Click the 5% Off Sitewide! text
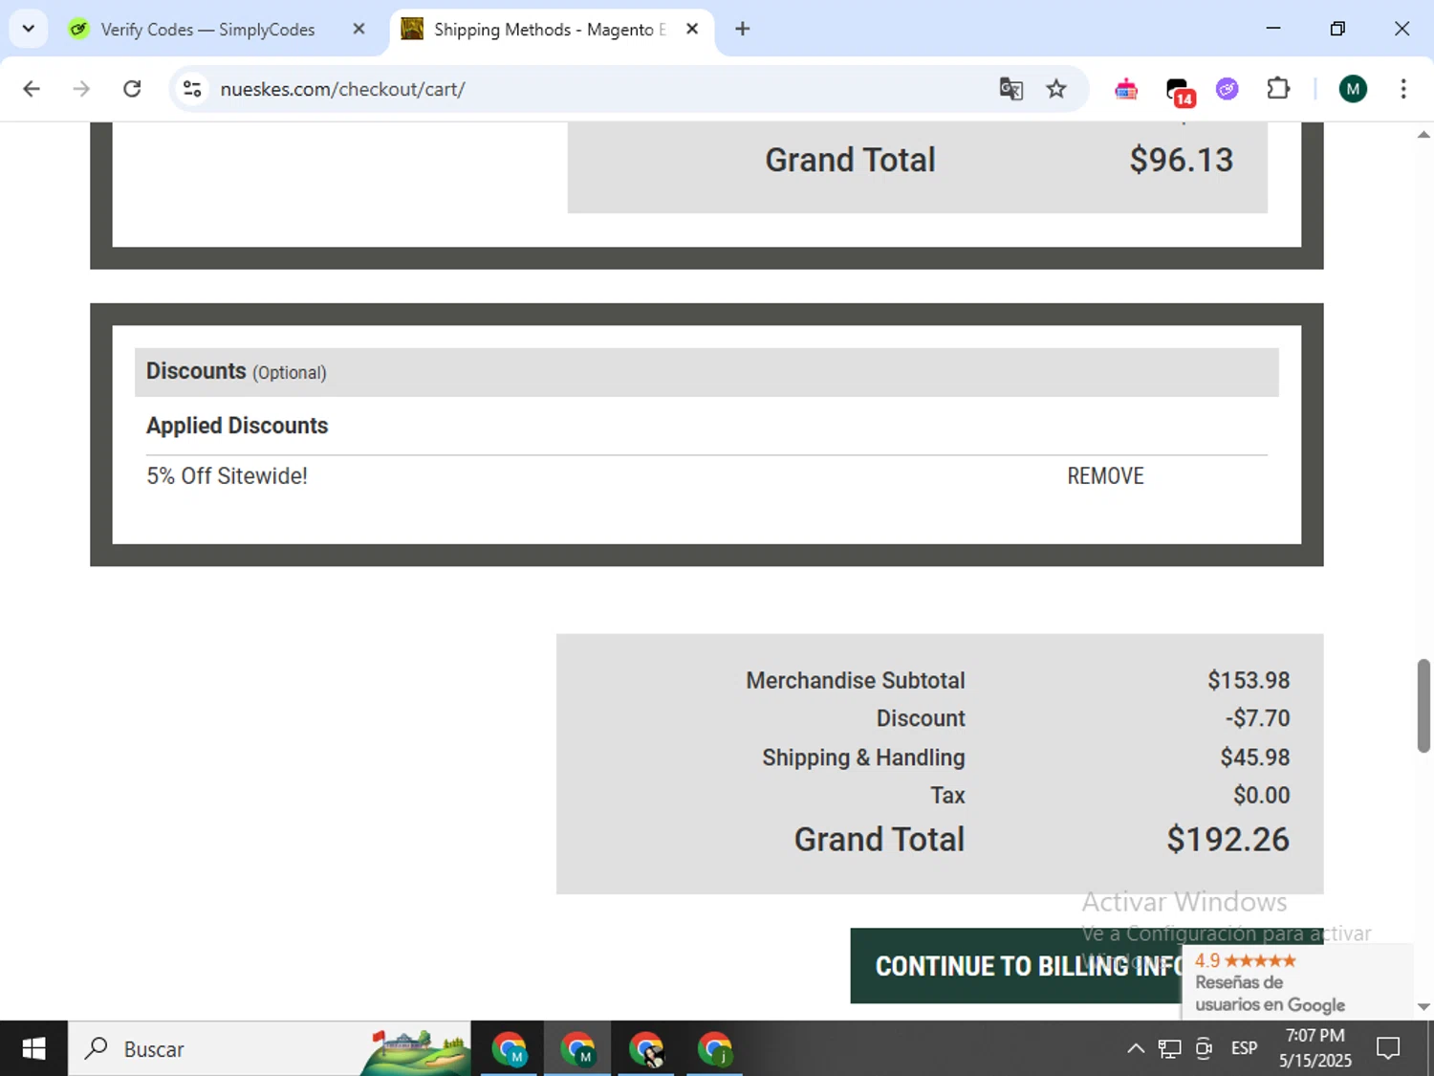 [227, 475]
